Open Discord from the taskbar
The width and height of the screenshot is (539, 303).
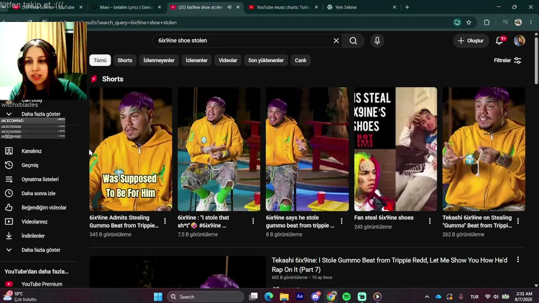pos(315,297)
